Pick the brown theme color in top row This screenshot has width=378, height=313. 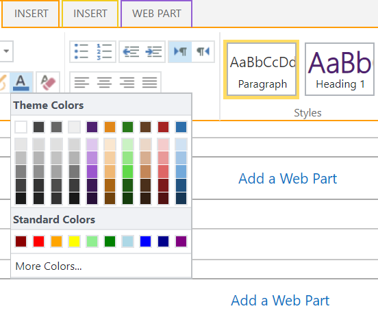[146, 127]
